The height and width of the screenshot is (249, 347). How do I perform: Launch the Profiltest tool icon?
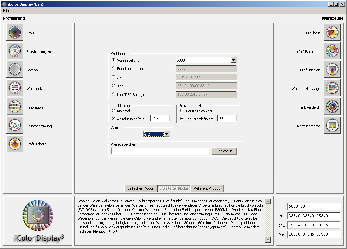click(x=332, y=33)
